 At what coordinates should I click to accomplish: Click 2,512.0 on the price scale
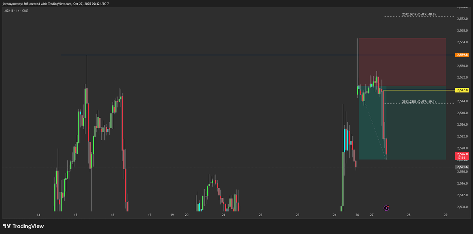pyautogui.click(x=462, y=195)
